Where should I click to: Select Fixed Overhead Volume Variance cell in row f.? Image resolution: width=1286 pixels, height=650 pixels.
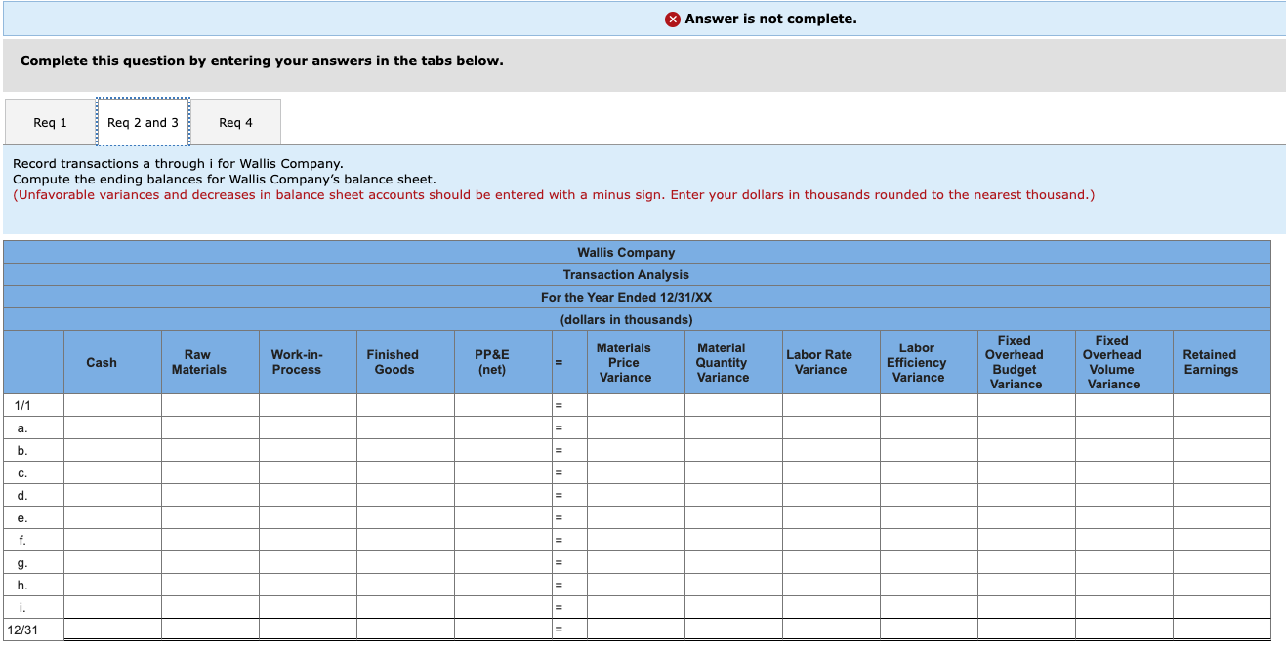click(1125, 540)
